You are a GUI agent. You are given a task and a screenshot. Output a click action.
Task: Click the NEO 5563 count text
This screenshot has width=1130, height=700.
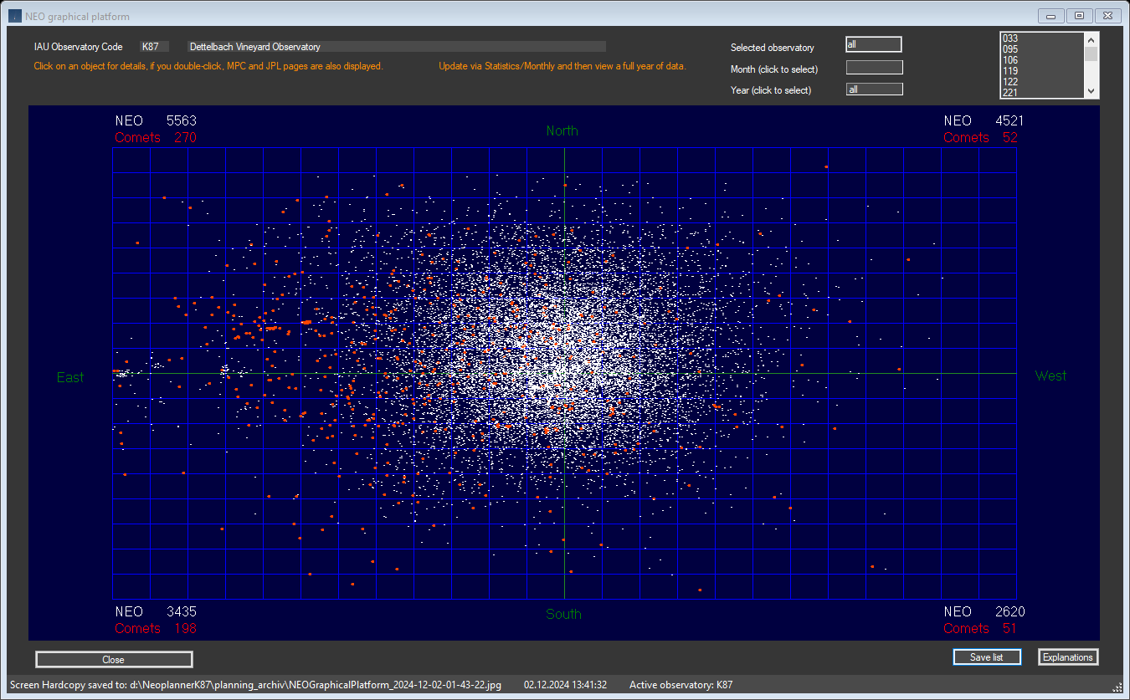click(x=156, y=121)
